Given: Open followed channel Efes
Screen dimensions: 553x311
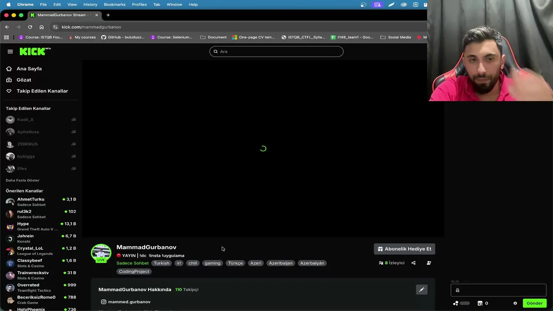Looking at the screenshot, I should point(41,168).
